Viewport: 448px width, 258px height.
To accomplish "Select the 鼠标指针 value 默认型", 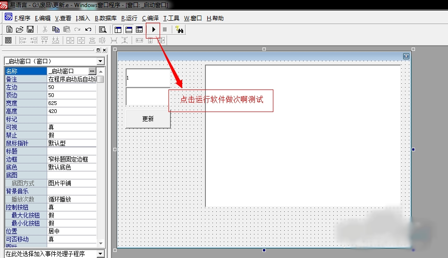I will [72, 143].
